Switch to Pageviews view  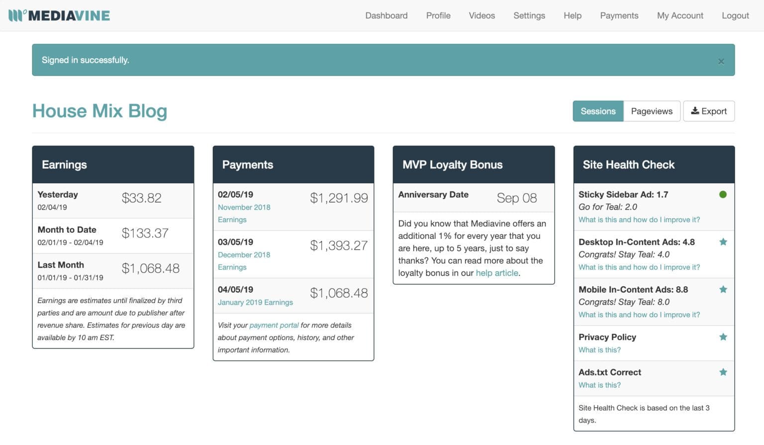point(651,111)
